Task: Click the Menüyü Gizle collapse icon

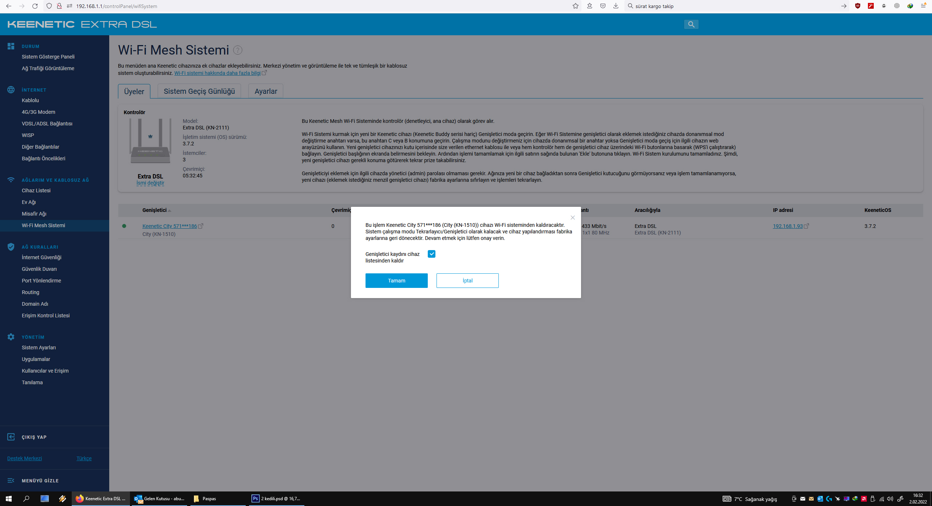Action: (x=11, y=481)
